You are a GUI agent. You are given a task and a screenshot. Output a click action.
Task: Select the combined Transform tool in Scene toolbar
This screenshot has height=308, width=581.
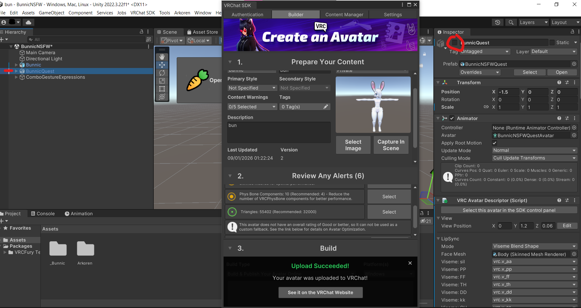coord(162,97)
